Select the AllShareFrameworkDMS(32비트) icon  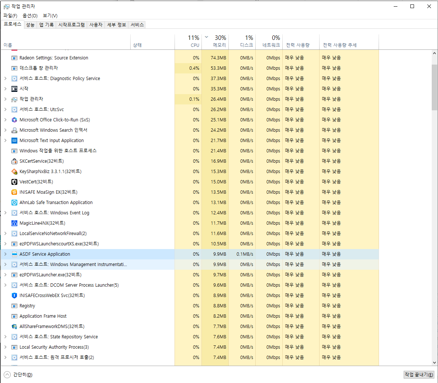pyautogui.click(x=14, y=326)
